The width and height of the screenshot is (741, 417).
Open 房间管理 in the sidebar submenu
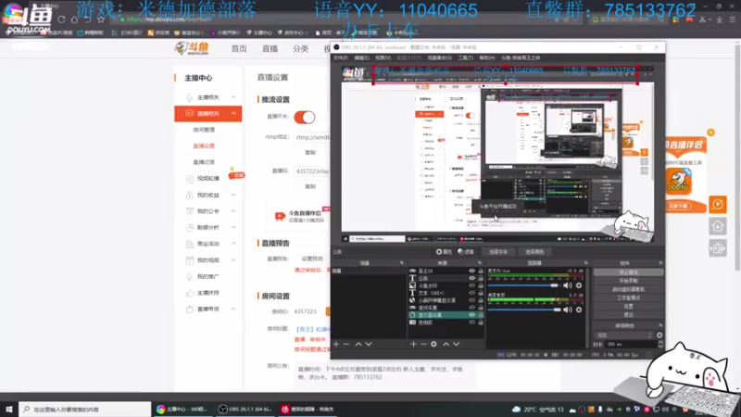click(204, 130)
